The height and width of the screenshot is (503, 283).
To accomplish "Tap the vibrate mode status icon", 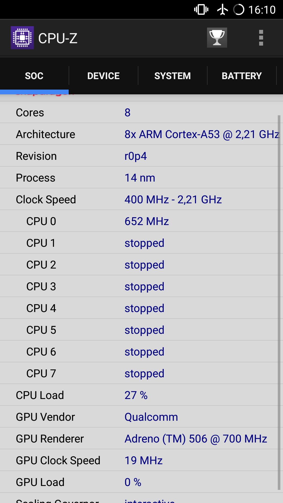I will pyautogui.click(x=201, y=10).
